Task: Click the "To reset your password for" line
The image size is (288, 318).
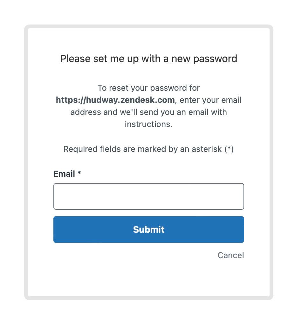Action: [149, 88]
